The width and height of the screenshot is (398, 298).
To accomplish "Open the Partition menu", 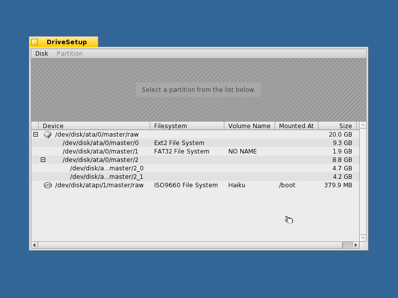I will pyautogui.click(x=69, y=54).
